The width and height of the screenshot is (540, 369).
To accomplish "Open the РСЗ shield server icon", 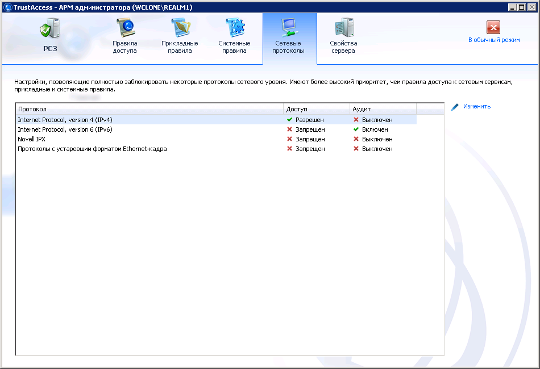I will 50,28.
